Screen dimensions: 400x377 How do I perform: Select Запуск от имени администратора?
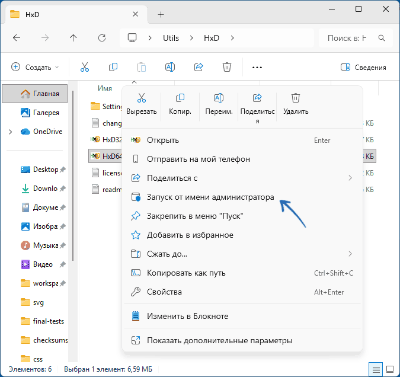click(242, 197)
